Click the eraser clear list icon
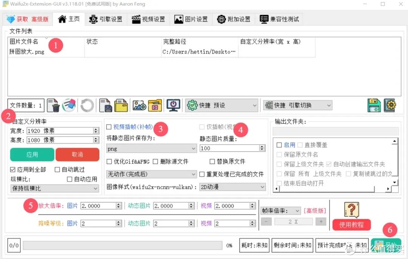Screen dimensions: 408x259 point(70,105)
